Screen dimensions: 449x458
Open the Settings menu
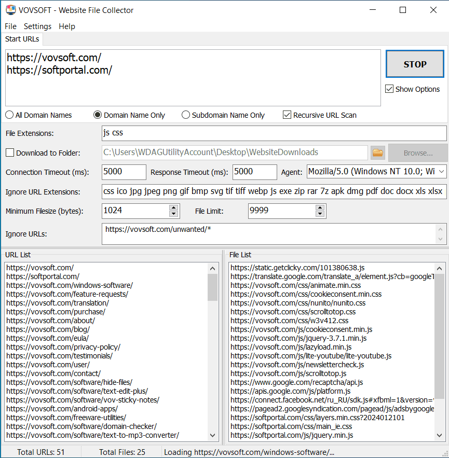click(x=37, y=26)
